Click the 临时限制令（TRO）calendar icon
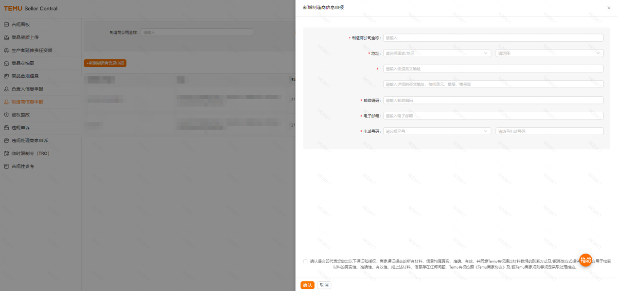 coord(6,153)
